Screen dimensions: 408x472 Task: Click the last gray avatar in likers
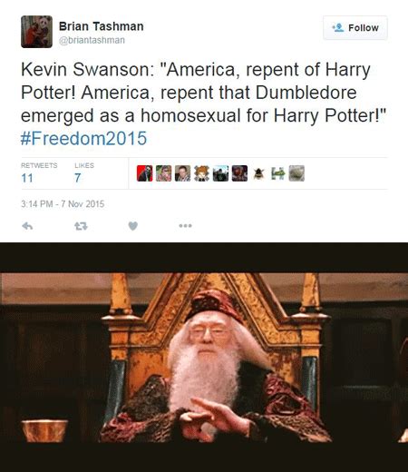point(296,173)
